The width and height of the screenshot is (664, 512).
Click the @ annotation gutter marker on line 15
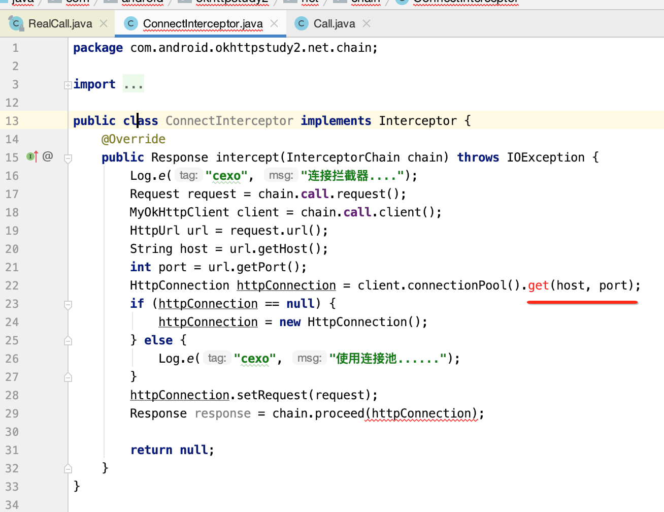pos(48,156)
